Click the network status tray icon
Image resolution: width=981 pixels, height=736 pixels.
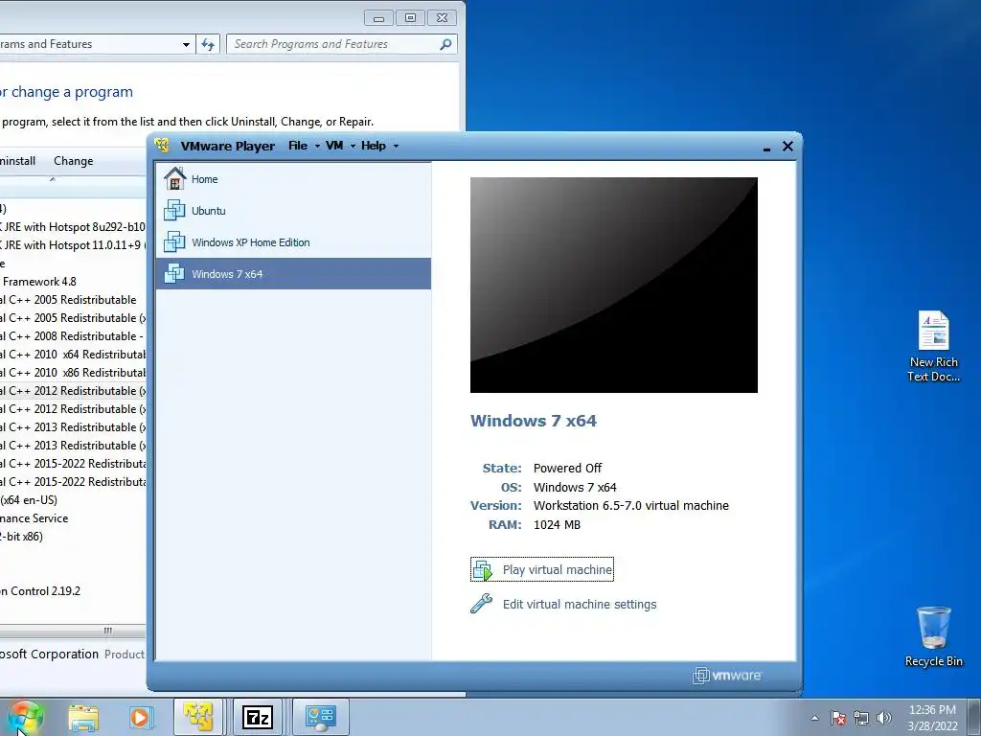pyautogui.click(x=861, y=718)
